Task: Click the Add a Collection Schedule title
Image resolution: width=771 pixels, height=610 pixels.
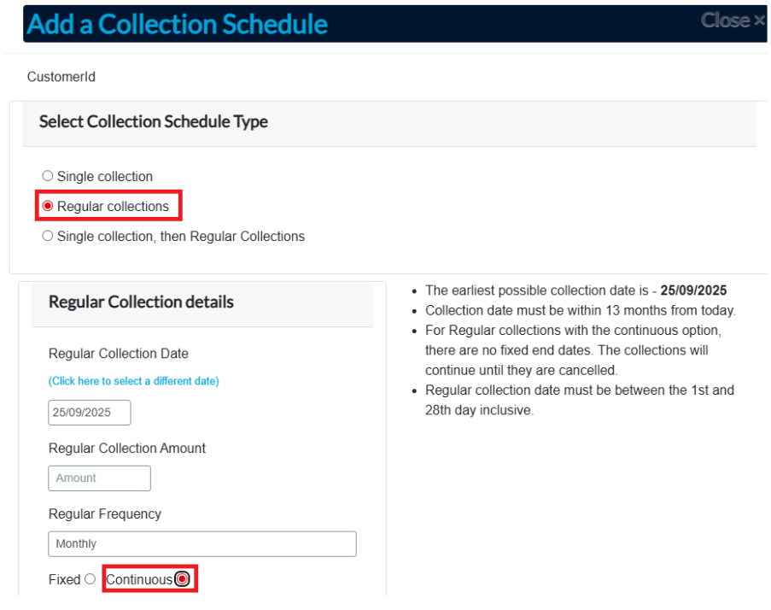Action: coord(178,24)
